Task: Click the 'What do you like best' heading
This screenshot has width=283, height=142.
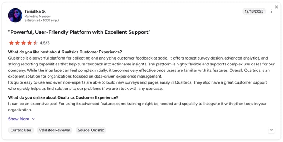Action: click(65, 52)
